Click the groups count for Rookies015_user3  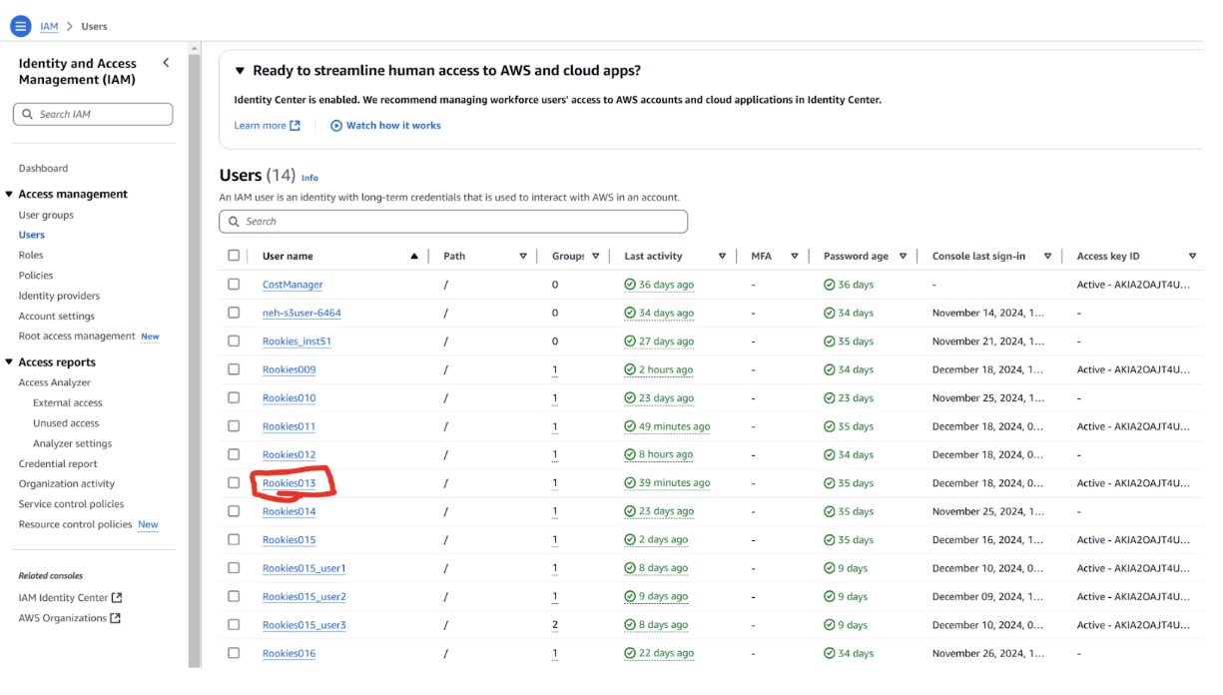point(555,625)
